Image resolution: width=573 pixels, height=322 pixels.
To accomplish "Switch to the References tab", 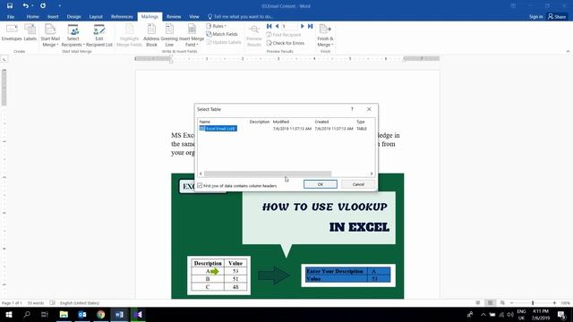I will (x=122, y=16).
